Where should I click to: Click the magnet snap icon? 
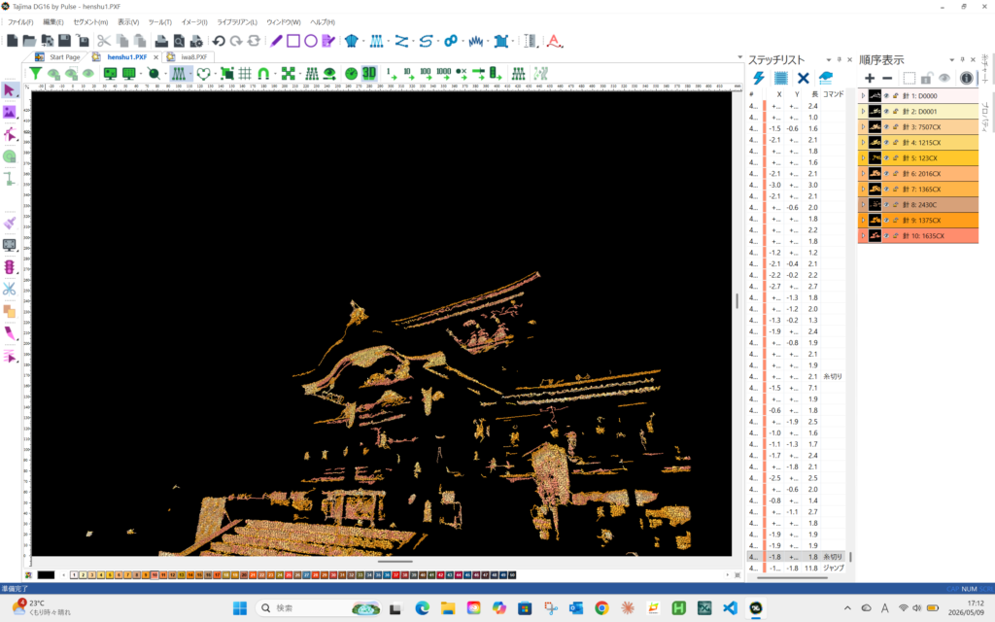pos(262,74)
